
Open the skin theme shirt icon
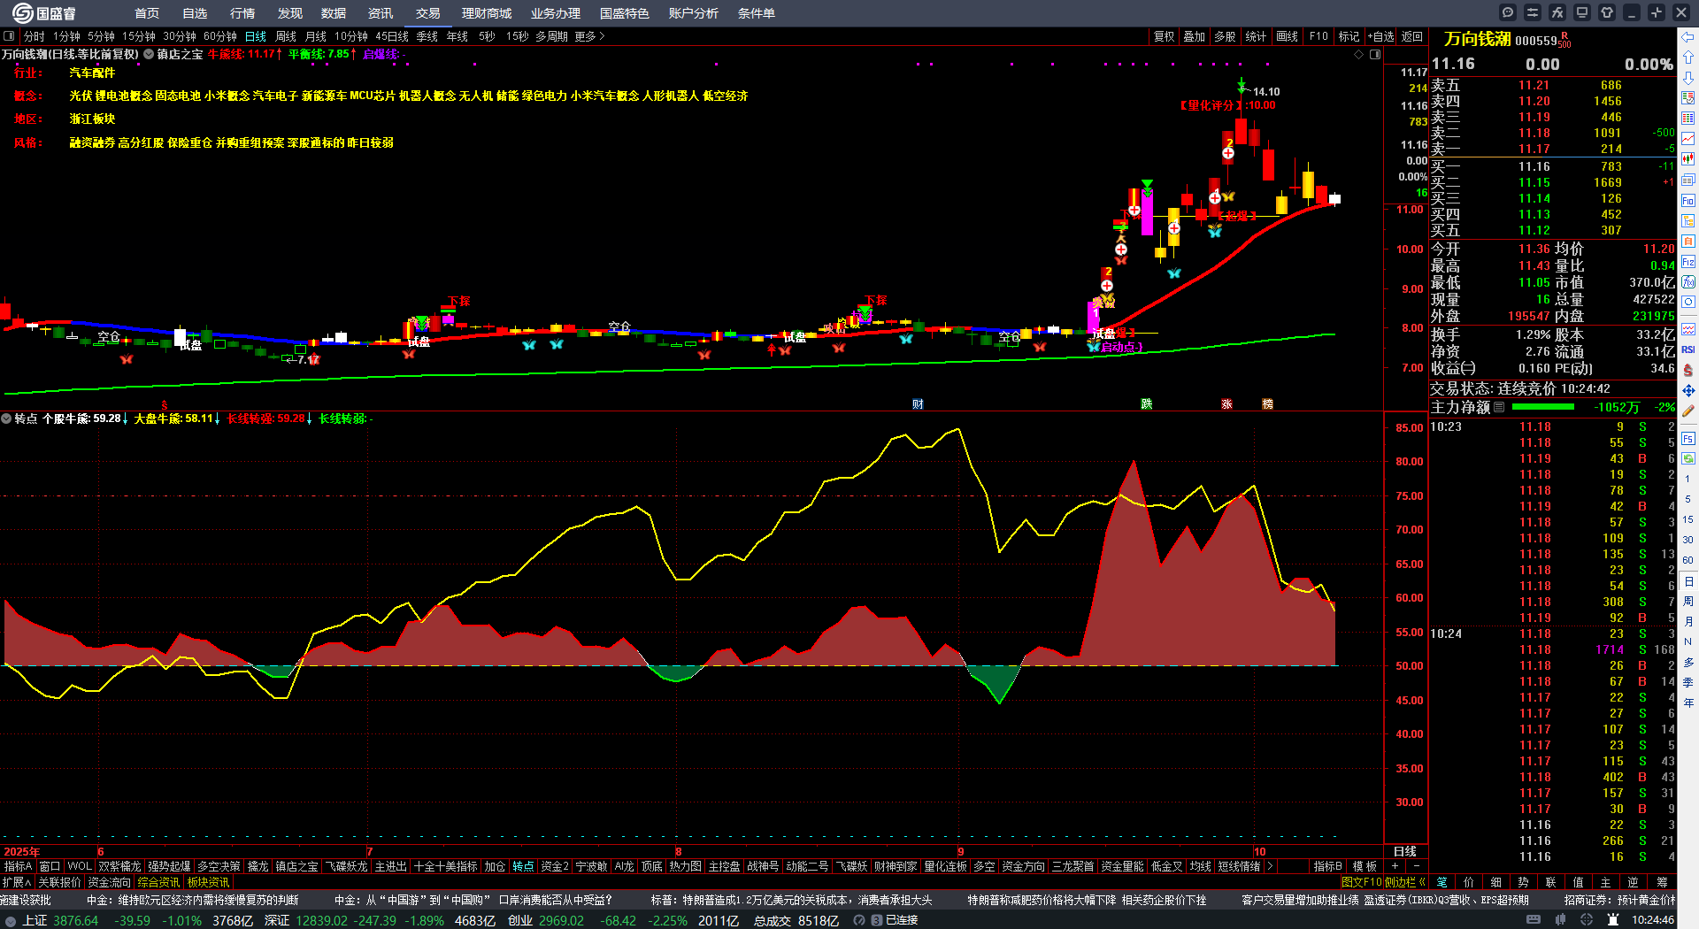tap(1607, 12)
